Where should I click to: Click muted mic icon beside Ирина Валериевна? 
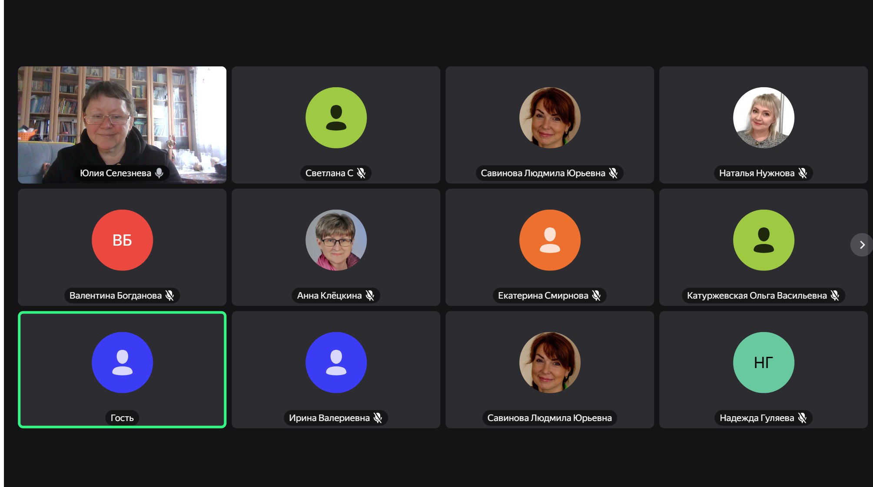point(378,418)
